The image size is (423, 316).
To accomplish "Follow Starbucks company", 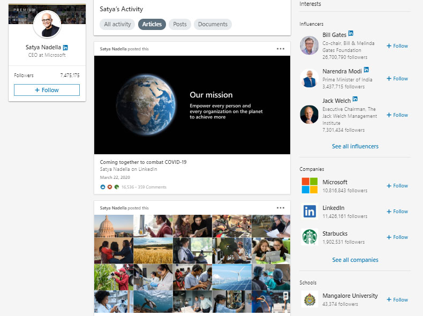I will point(397,237).
